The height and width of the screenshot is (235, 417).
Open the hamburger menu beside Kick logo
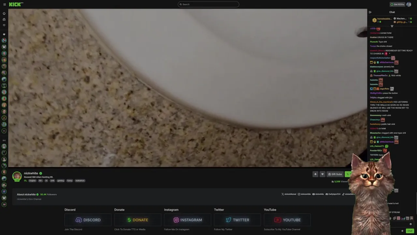click(x=4, y=4)
